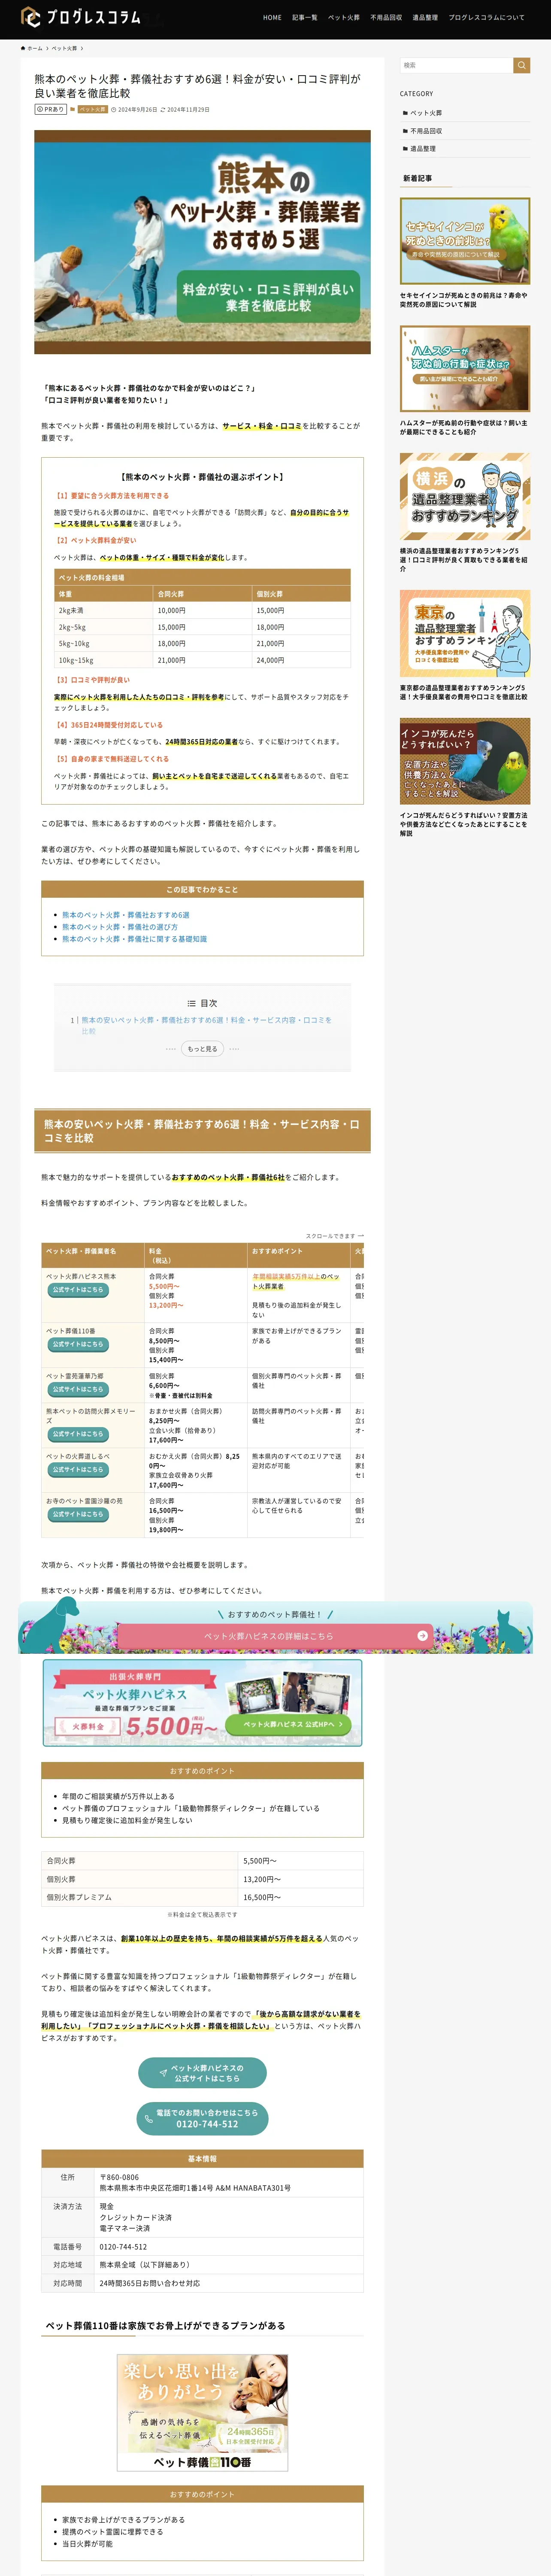The image size is (551, 2576).
Task: Click the 熊本のペット火葬 hero image
Action: [x=202, y=242]
